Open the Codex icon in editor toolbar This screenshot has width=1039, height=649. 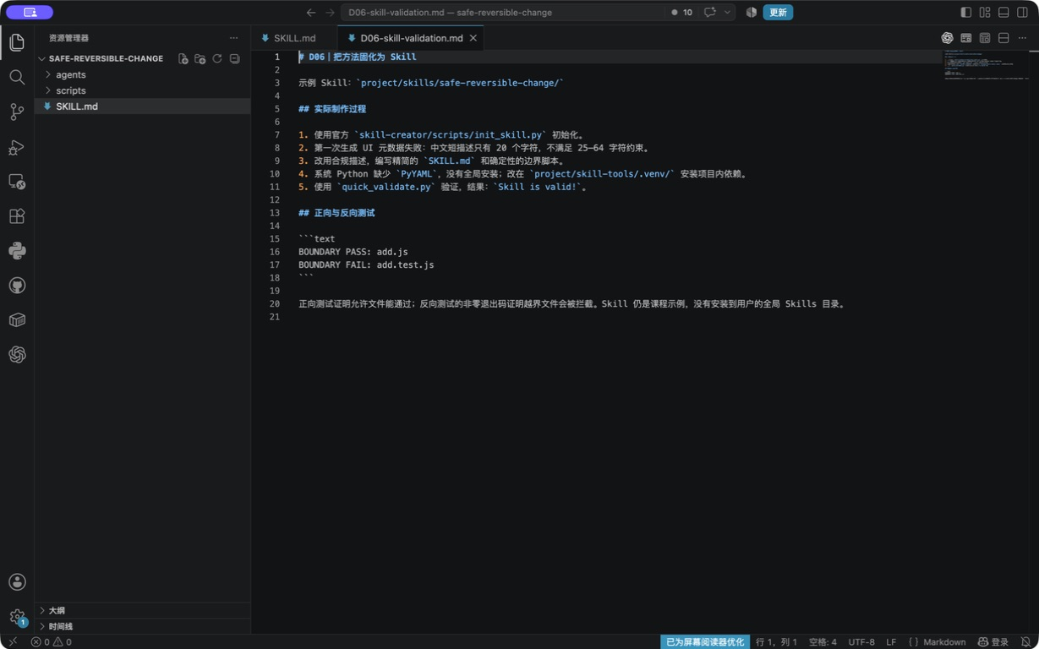947,38
